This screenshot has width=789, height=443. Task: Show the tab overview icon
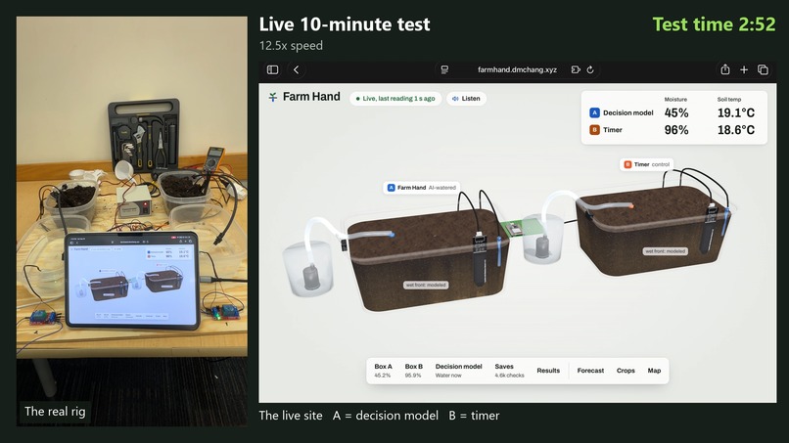(763, 69)
